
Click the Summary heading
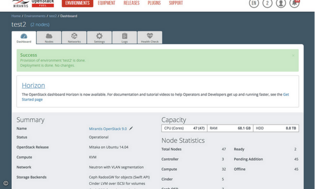click(30, 120)
